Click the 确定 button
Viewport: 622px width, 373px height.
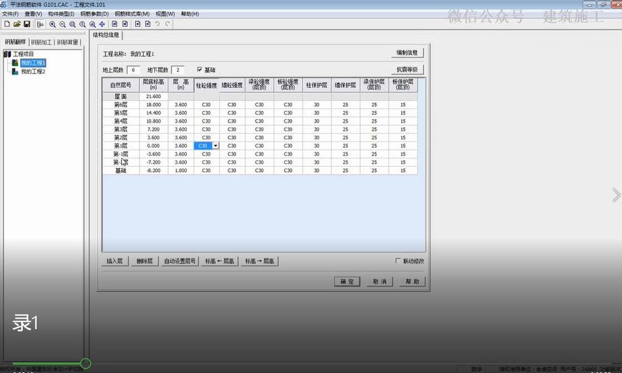coord(347,282)
